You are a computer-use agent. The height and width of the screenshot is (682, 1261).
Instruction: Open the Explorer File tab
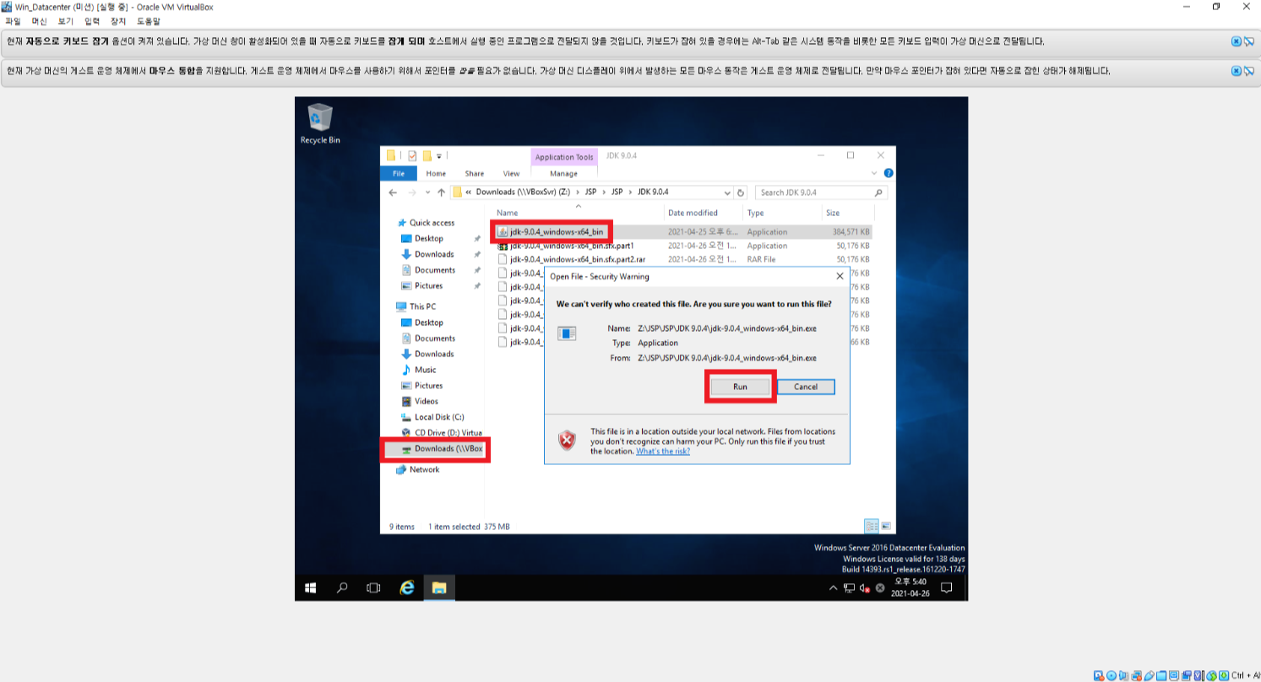coord(399,173)
